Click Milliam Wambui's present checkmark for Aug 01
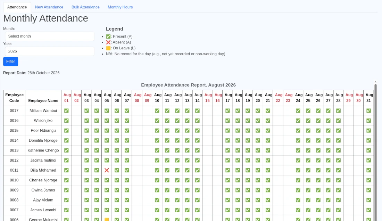The image size is (382, 221). pyautogui.click(x=66, y=110)
